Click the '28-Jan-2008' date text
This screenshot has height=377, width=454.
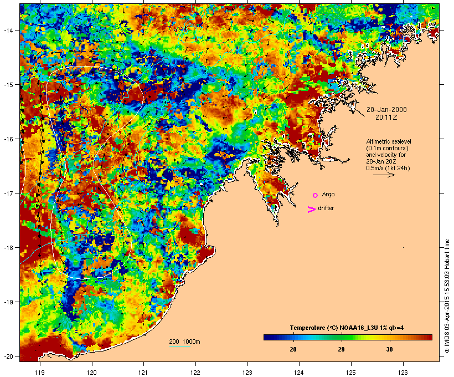pos(386,110)
